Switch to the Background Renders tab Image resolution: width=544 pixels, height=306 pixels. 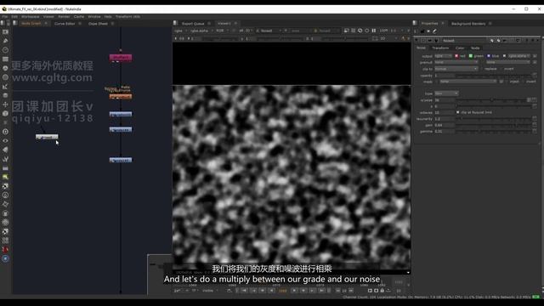[468, 24]
